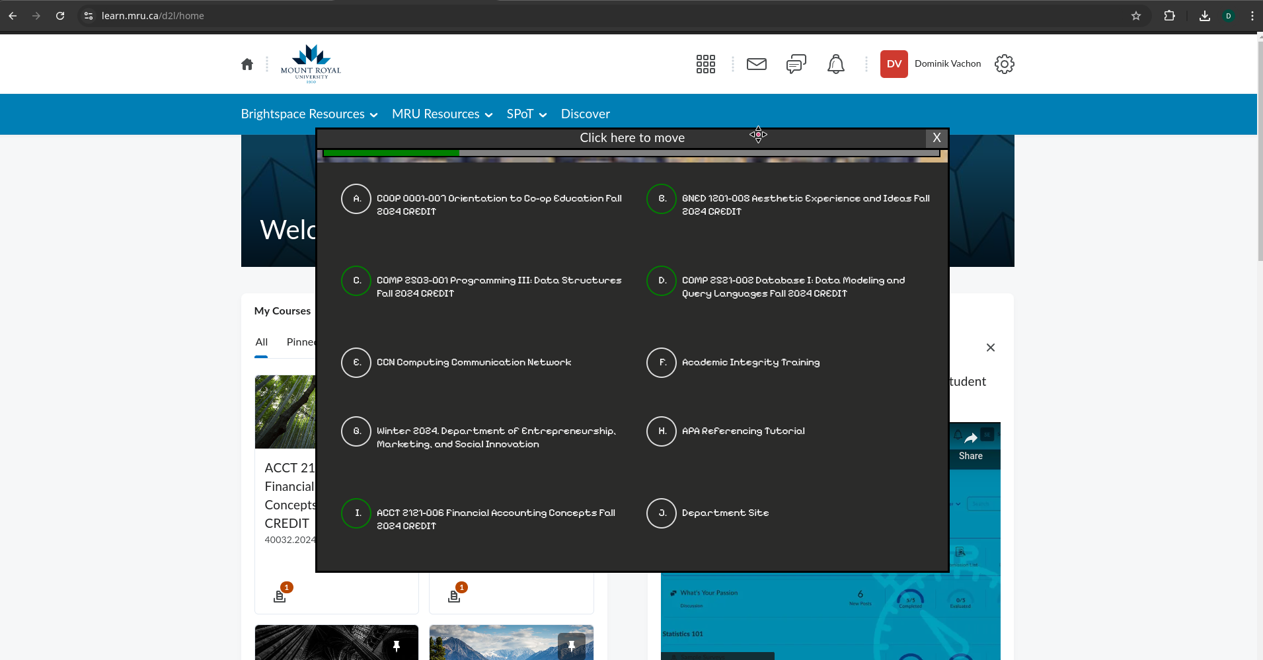1263x660 pixels.
Task: Select option H circle for APA Referencing
Action: coord(662,431)
